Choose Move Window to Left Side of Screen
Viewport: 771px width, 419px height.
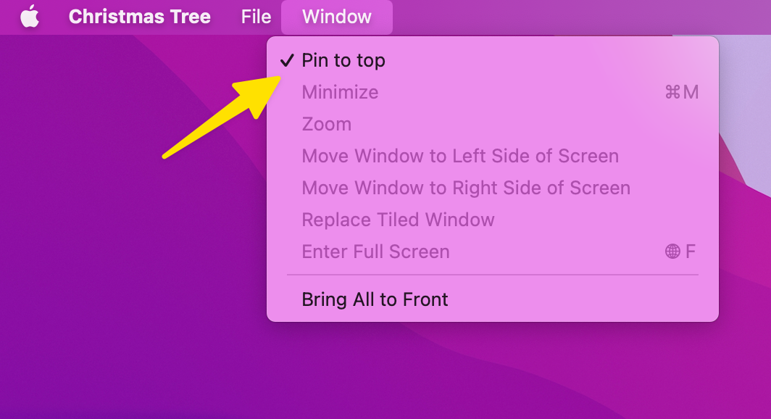460,156
